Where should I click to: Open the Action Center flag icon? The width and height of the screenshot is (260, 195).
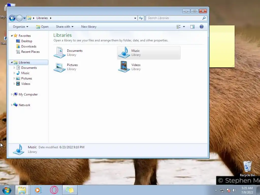[228, 190]
